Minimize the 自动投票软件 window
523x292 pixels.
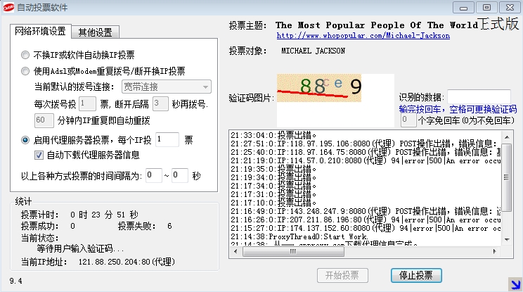pyautogui.click(x=463, y=7)
